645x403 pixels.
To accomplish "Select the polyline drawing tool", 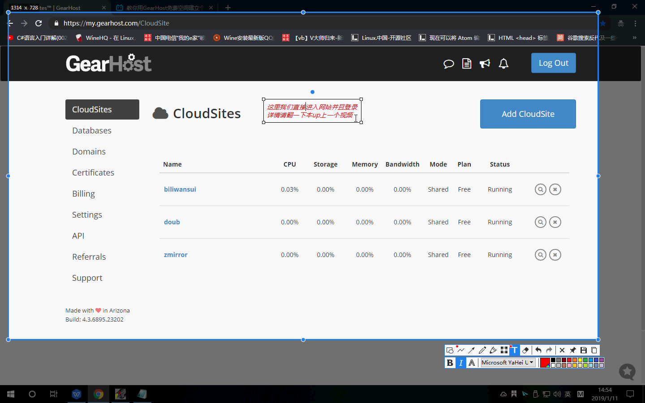I will [x=461, y=350].
